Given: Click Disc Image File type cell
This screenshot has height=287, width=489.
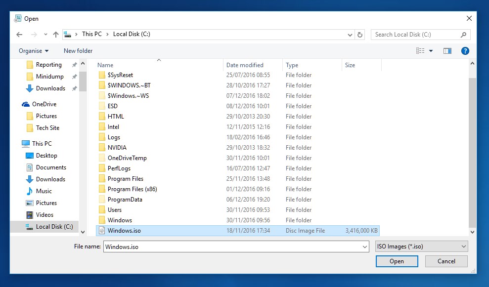Looking at the screenshot, I should 305,231.
